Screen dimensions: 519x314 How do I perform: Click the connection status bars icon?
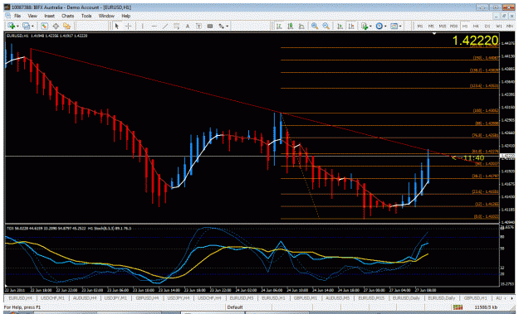(458, 307)
